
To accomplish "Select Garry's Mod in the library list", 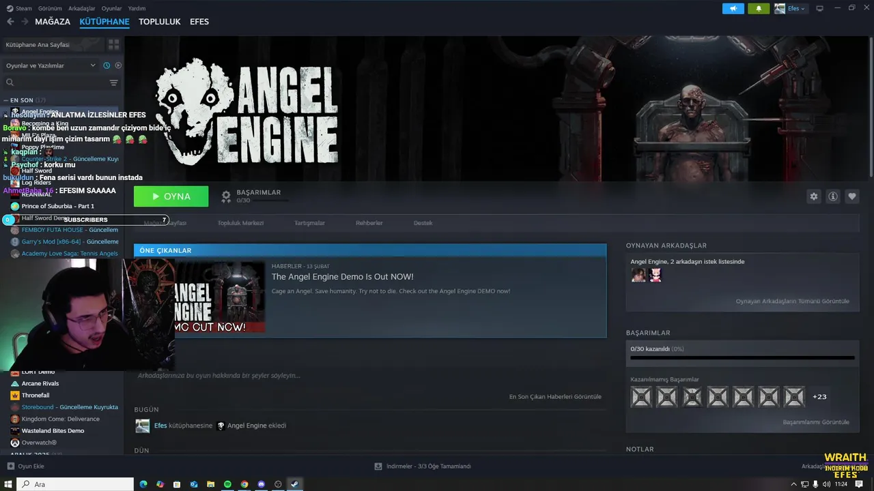I will [x=65, y=241].
